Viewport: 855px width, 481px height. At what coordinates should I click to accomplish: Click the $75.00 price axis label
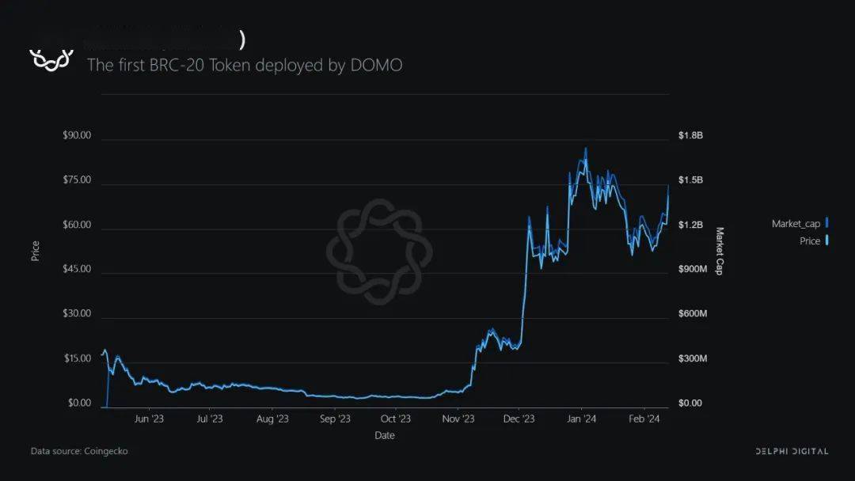[77, 180]
